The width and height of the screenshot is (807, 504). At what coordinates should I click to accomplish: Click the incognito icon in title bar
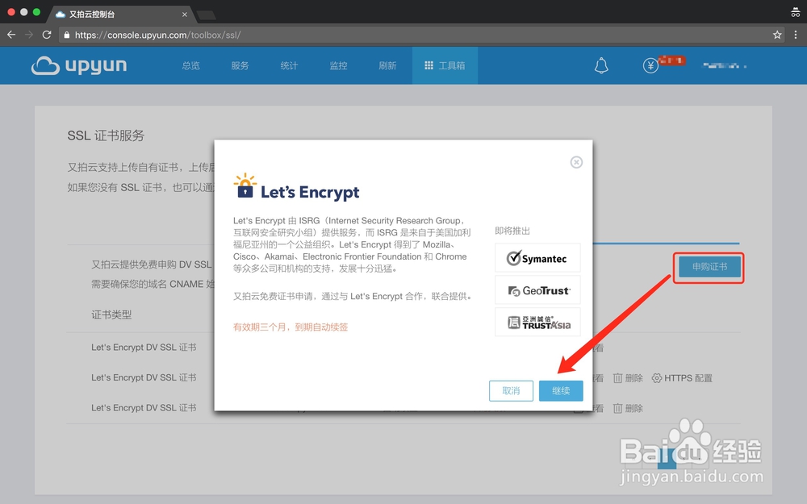click(x=795, y=12)
